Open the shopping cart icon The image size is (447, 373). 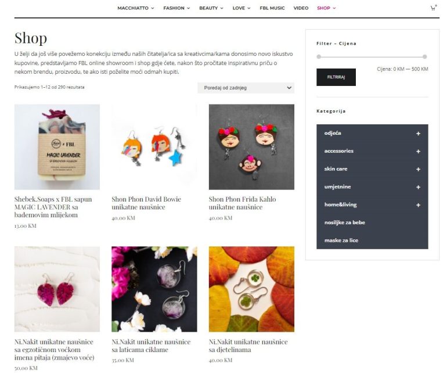click(x=433, y=8)
